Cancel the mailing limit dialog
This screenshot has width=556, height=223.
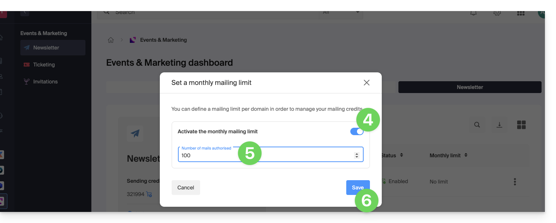pos(186,188)
